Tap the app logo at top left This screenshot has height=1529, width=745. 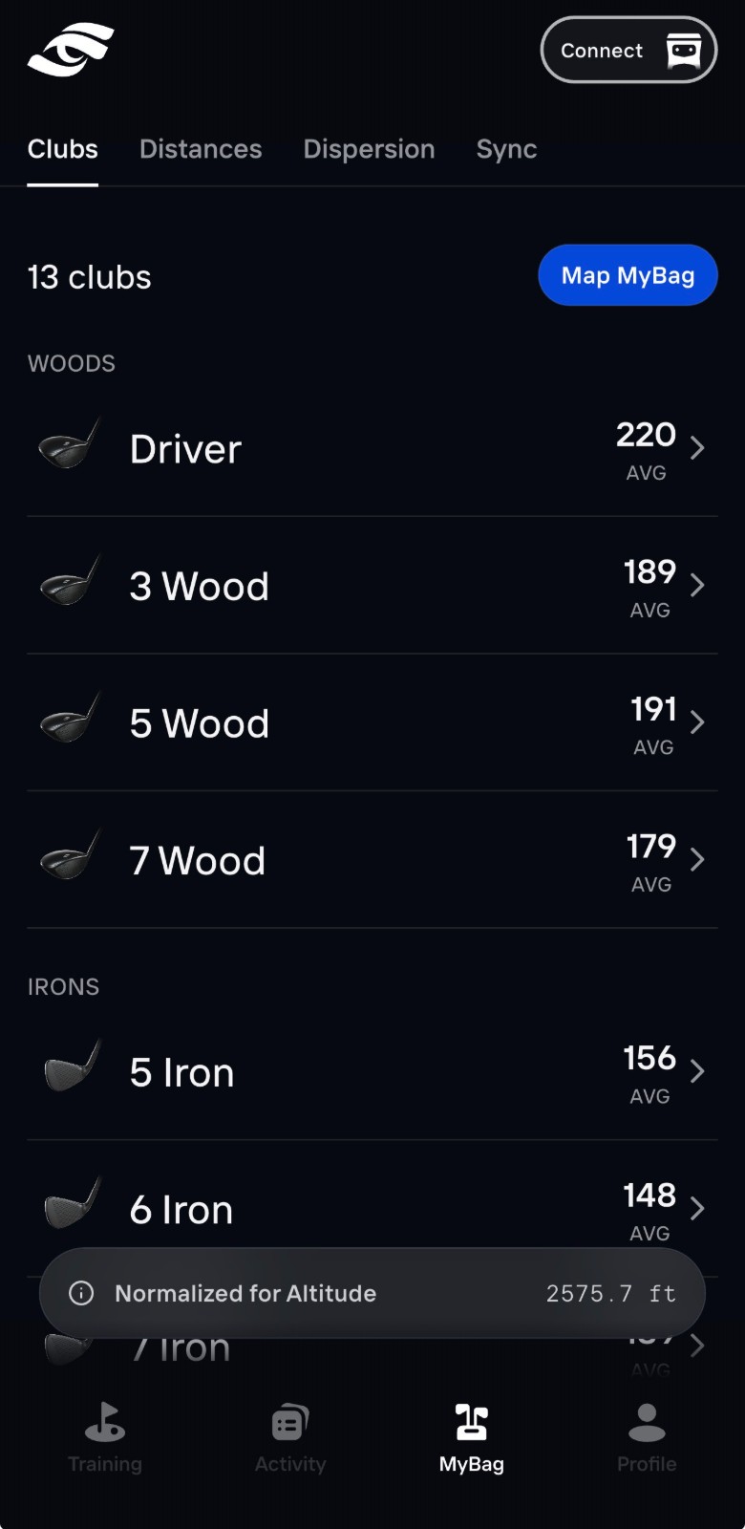(x=71, y=51)
